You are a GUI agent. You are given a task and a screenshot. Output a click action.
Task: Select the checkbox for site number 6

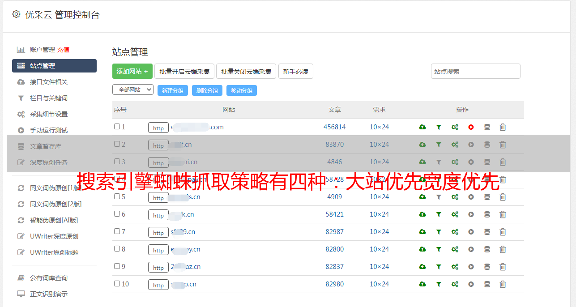tap(117, 214)
